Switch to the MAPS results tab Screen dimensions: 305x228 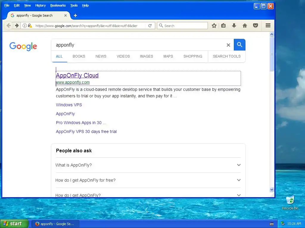pos(168,56)
